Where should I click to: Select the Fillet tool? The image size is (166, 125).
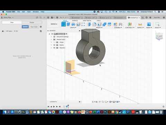94,24
